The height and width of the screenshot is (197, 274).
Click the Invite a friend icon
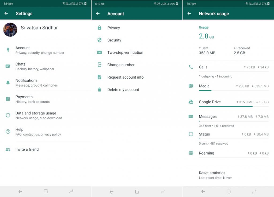click(8, 149)
